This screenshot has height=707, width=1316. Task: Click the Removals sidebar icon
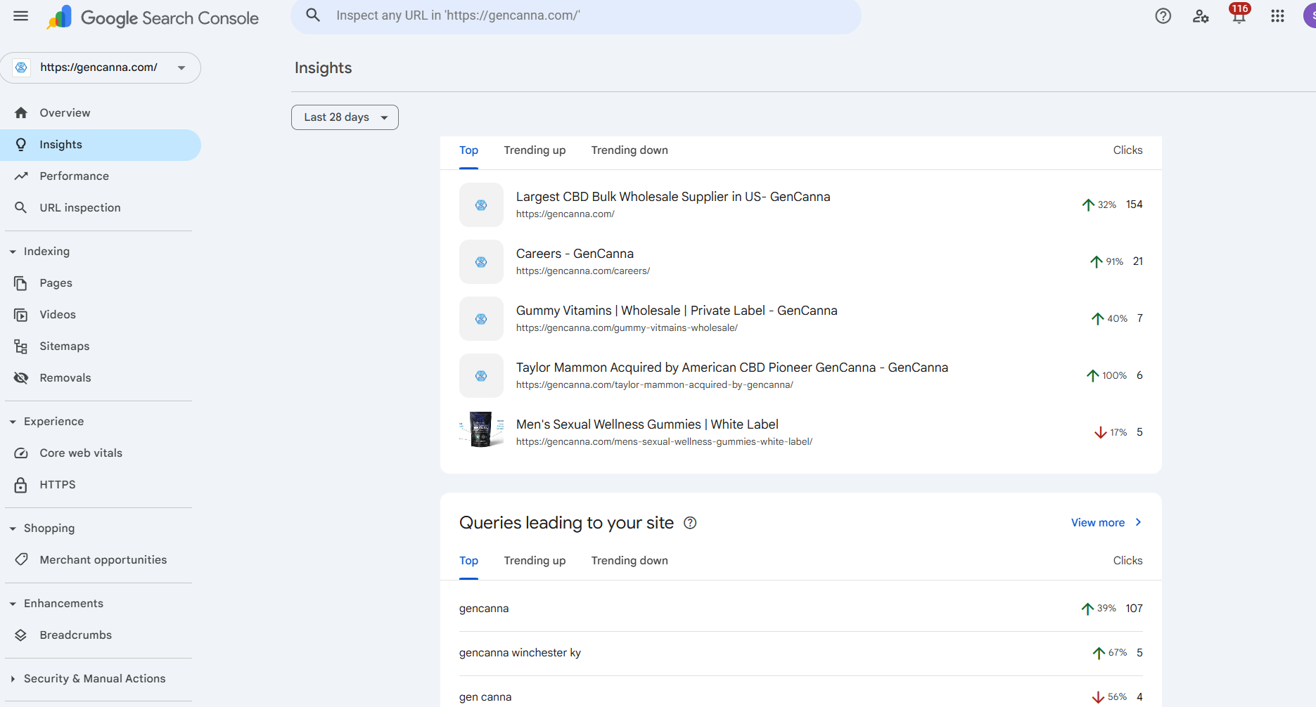[x=21, y=378]
